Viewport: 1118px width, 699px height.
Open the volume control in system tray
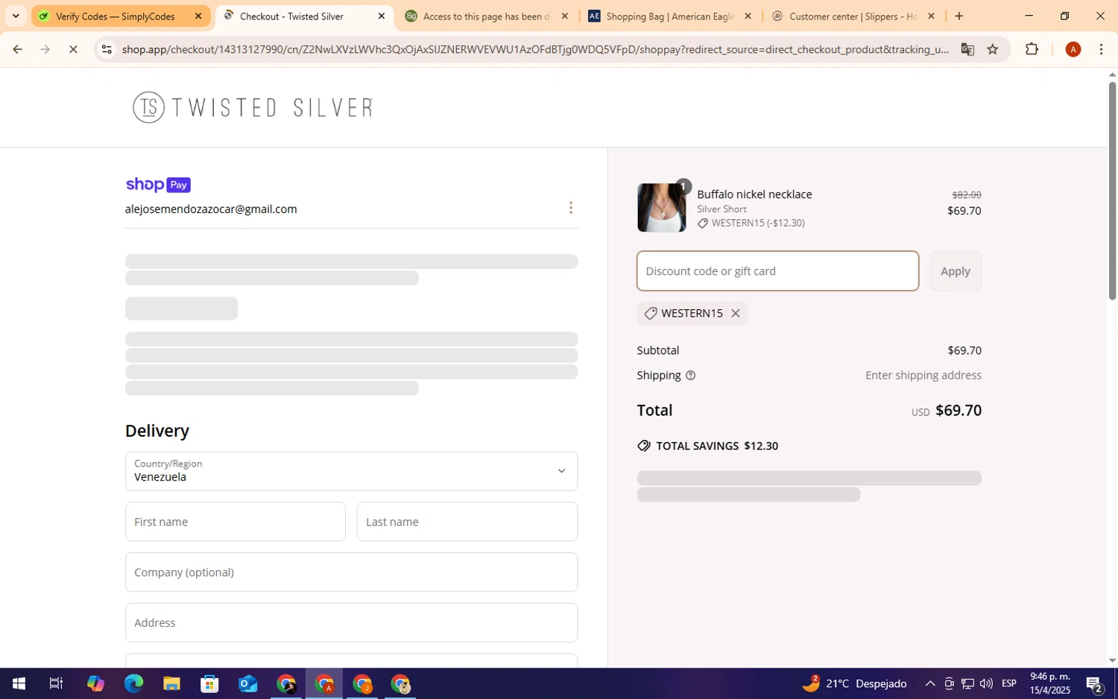click(986, 684)
